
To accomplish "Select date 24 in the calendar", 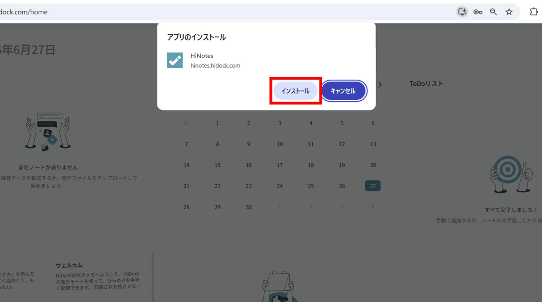I will coord(280,186).
